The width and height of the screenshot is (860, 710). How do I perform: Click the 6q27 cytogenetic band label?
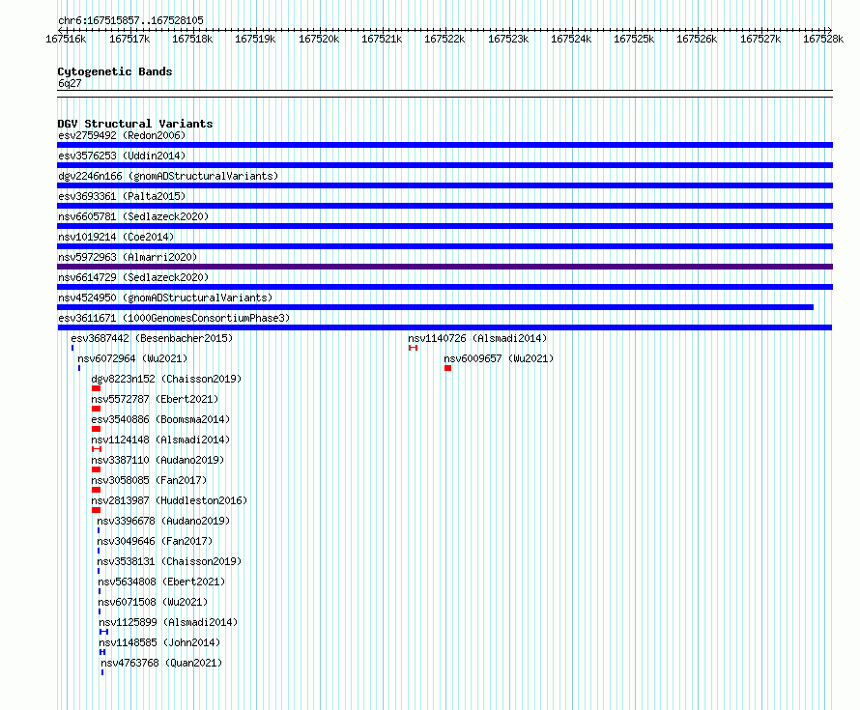(70, 83)
